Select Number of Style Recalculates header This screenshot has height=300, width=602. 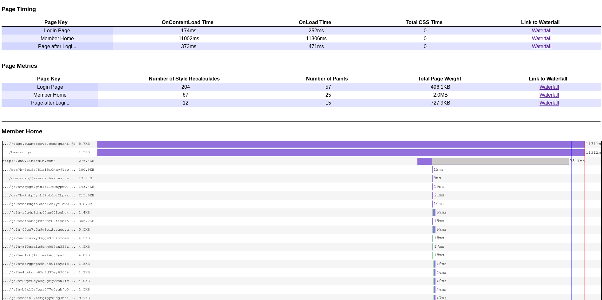tap(184, 79)
